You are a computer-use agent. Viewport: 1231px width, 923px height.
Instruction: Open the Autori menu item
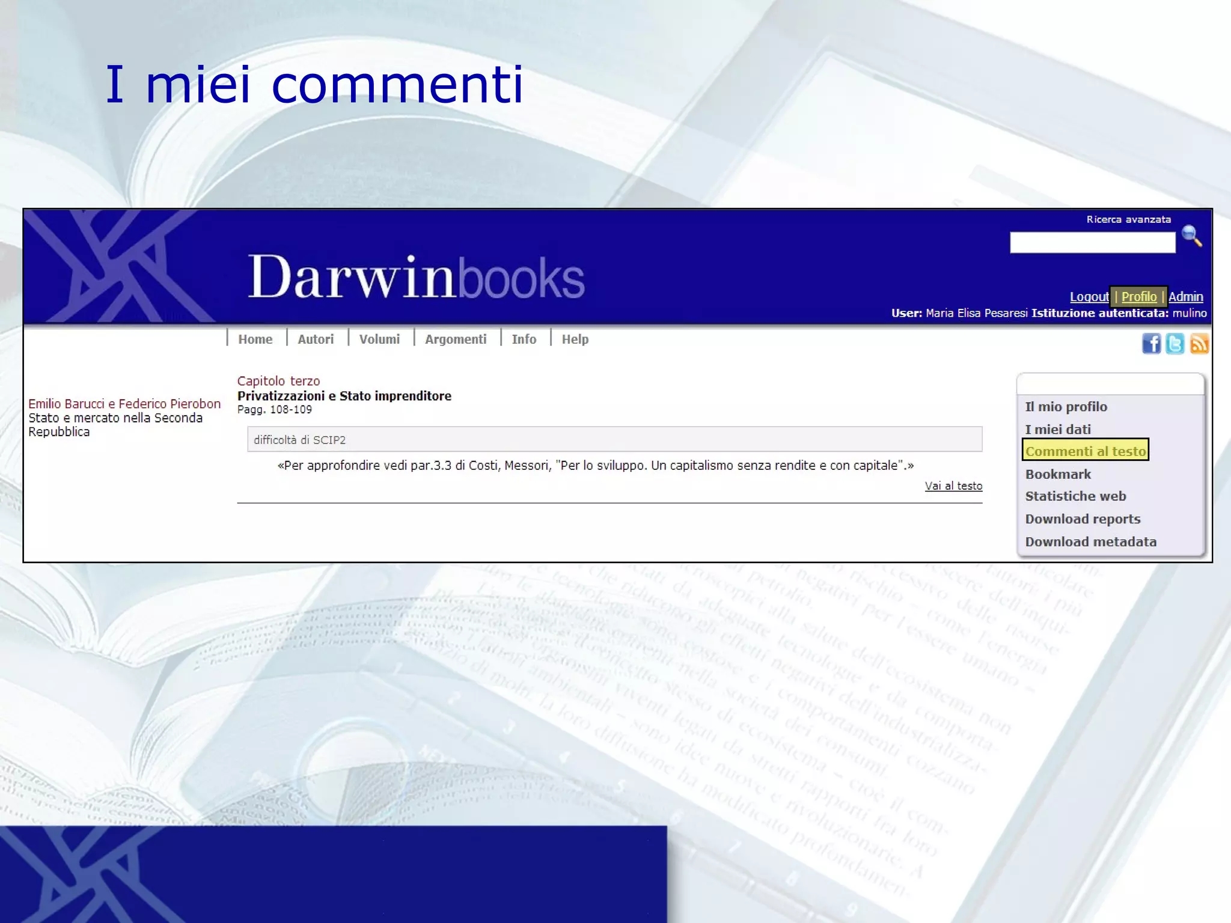coord(316,339)
